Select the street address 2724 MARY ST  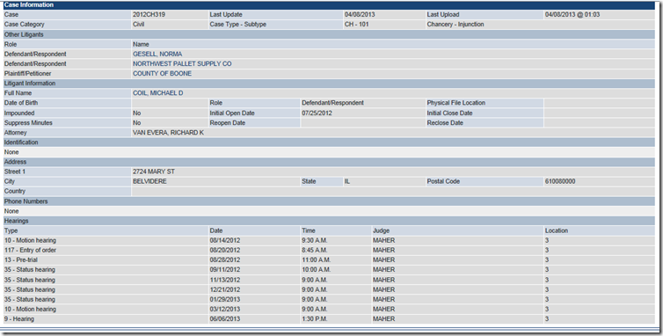(x=154, y=172)
